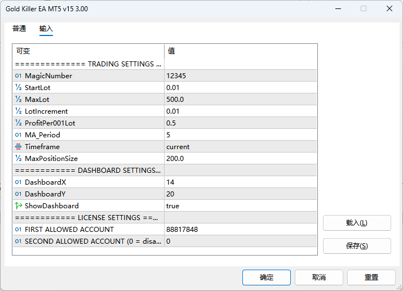Screen dimensions: 403x291
Task: Click the 保存(S) button
Action: pyautogui.click(x=357, y=246)
